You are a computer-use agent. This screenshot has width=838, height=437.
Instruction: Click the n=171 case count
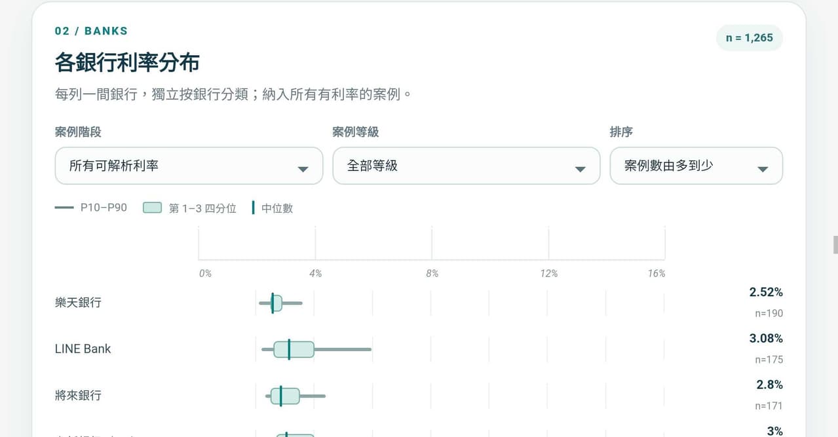tap(769, 406)
